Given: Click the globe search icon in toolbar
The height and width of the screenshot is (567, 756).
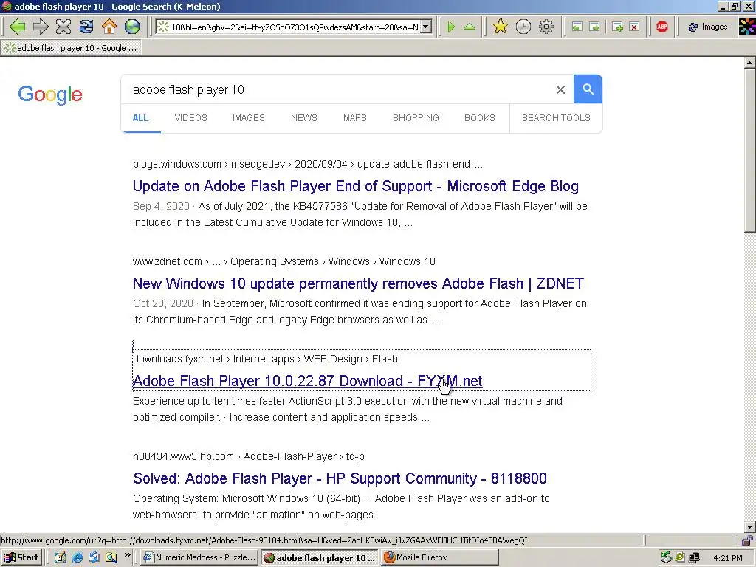Looking at the screenshot, I should 131,27.
